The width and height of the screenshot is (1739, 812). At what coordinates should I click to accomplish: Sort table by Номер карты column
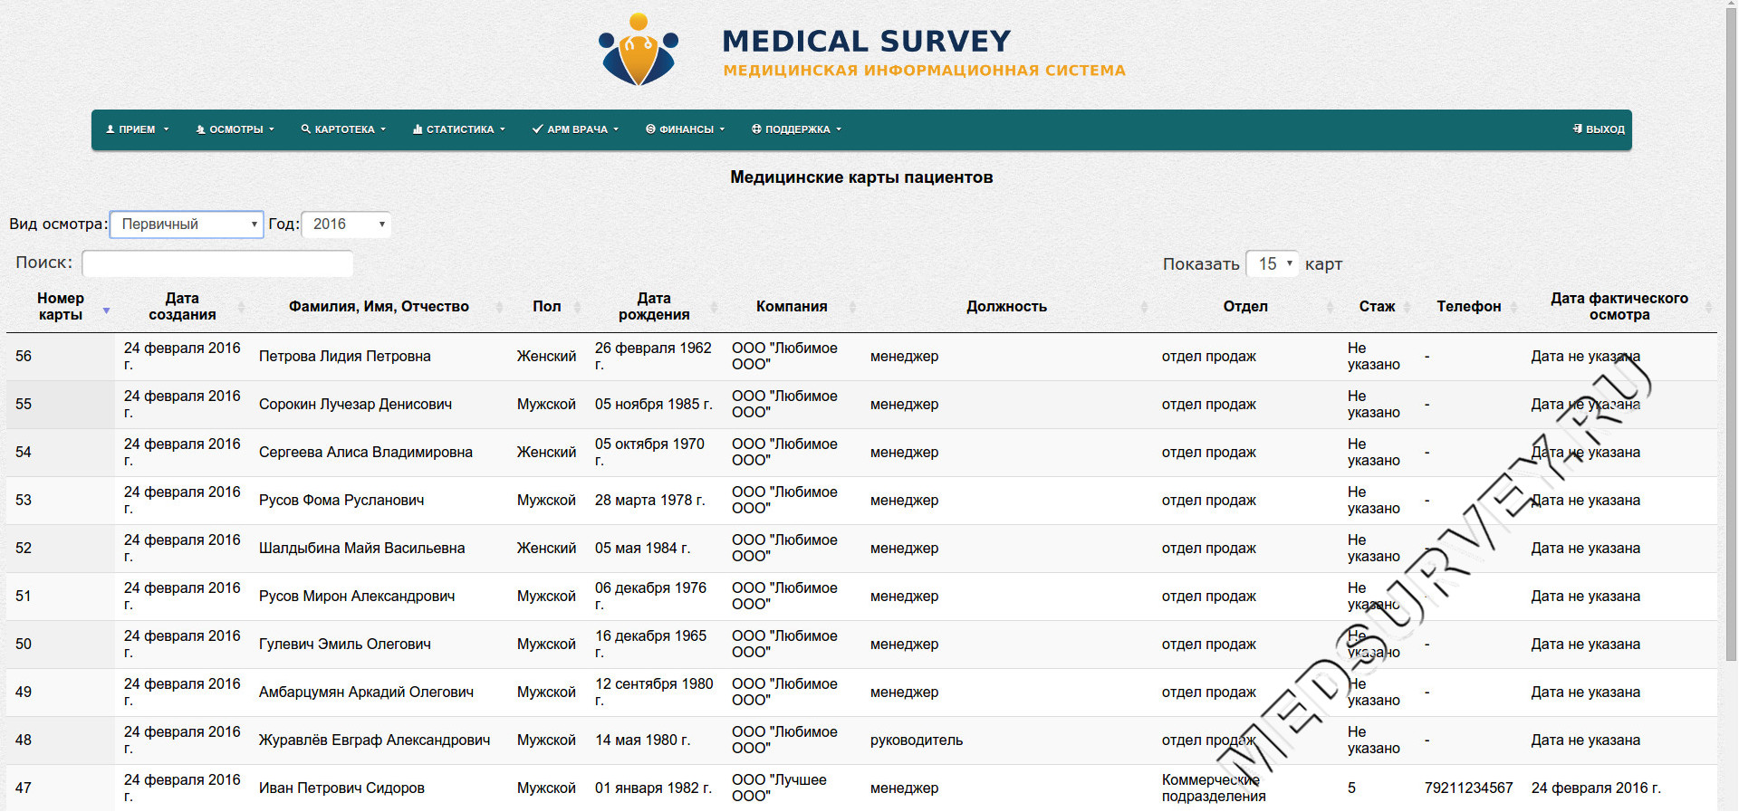tap(61, 307)
